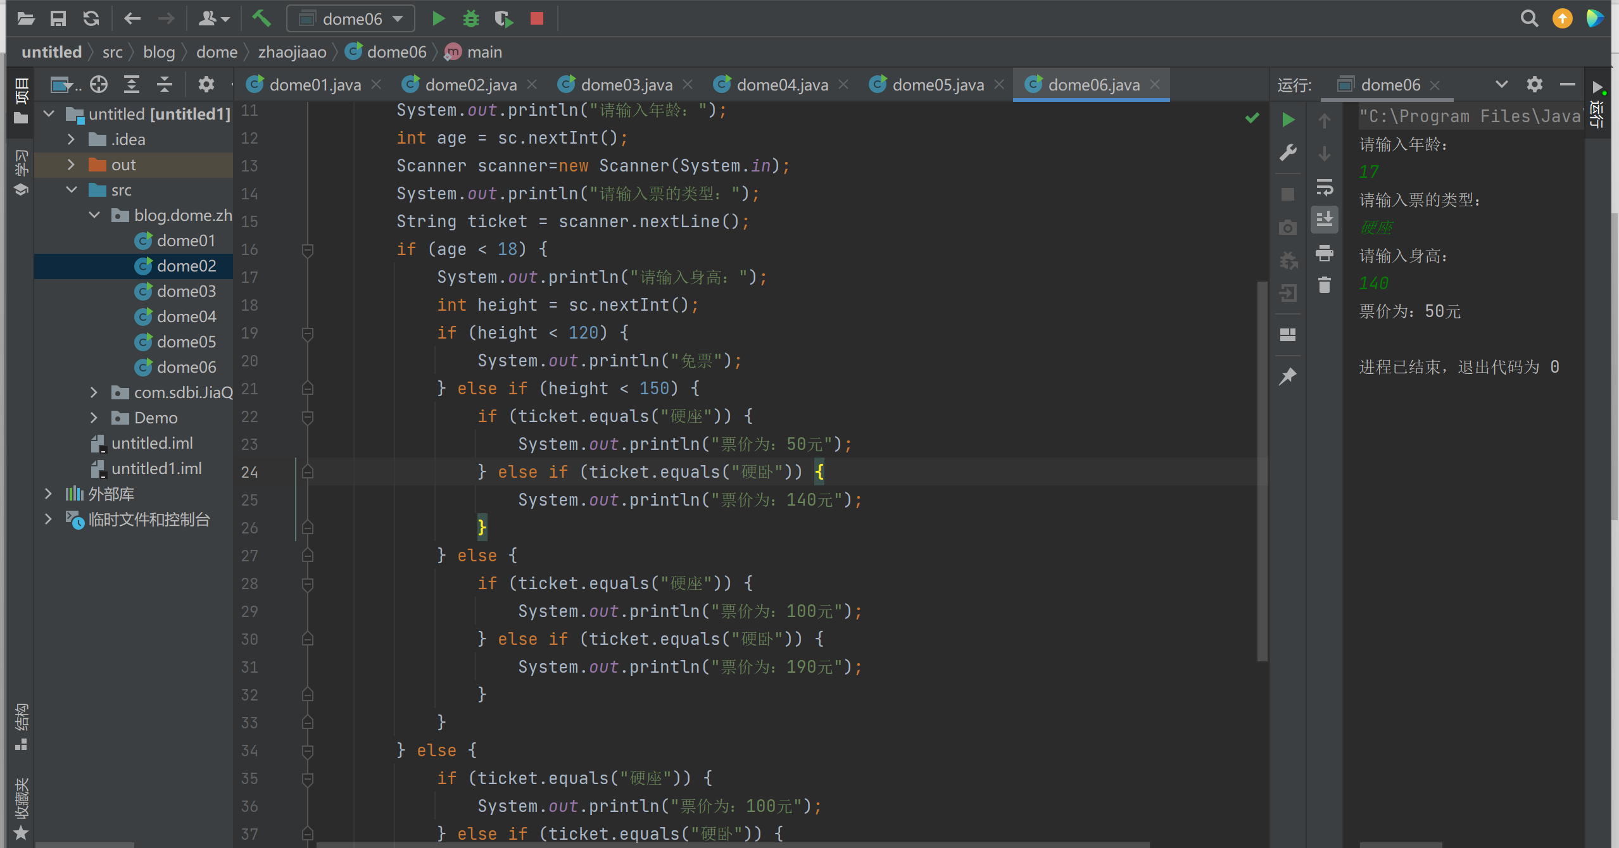Open Search Everywhere magnifier icon
This screenshot has width=1619, height=848.
pos(1529,18)
